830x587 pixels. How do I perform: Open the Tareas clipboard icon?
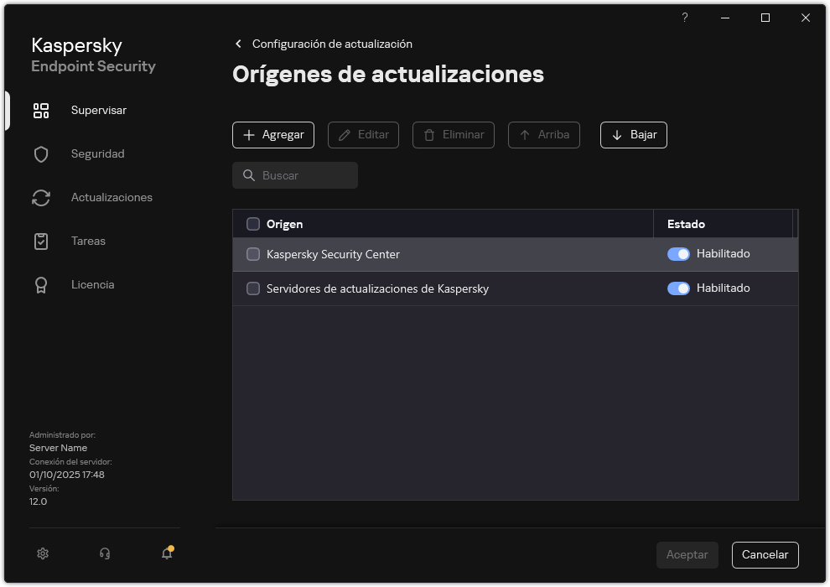coord(40,241)
